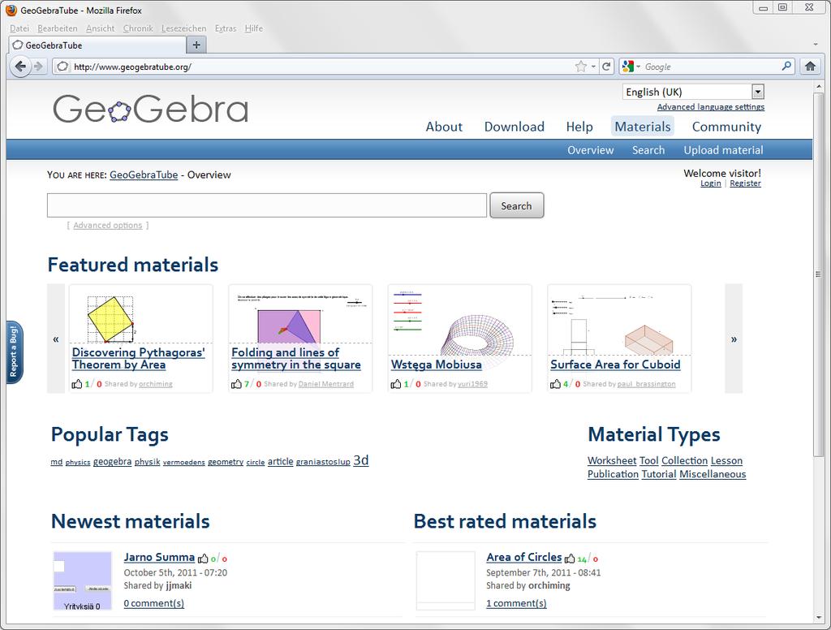Click the Register link
The height and width of the screenshot is (630, 831).
(x=745, y=183)
